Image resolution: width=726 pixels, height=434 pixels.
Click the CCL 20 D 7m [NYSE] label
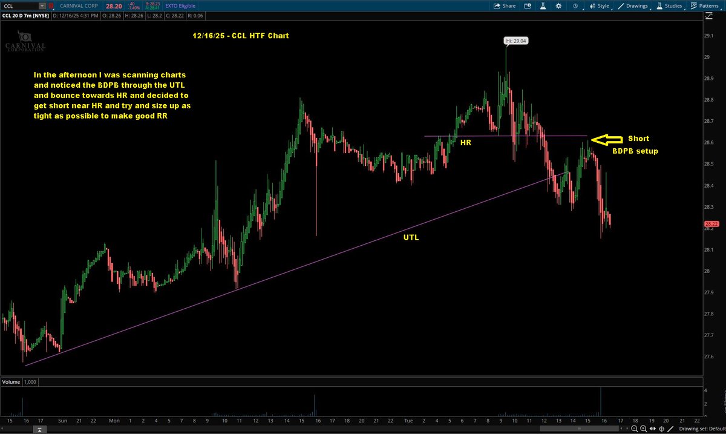(x=25, y=16)
